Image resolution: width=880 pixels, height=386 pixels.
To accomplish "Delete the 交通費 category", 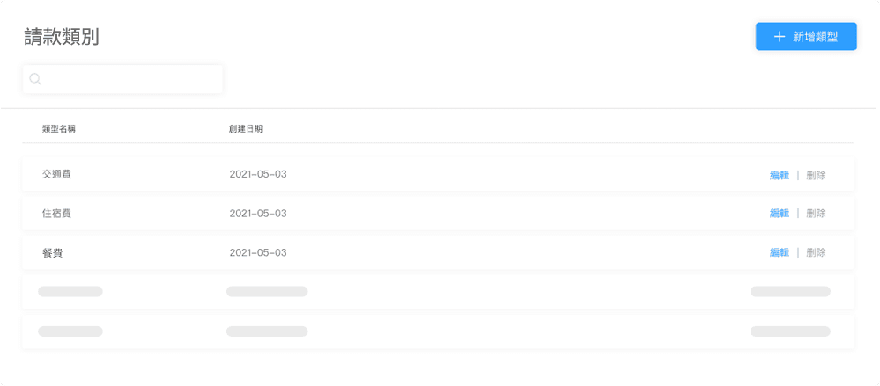I will 816,175.
